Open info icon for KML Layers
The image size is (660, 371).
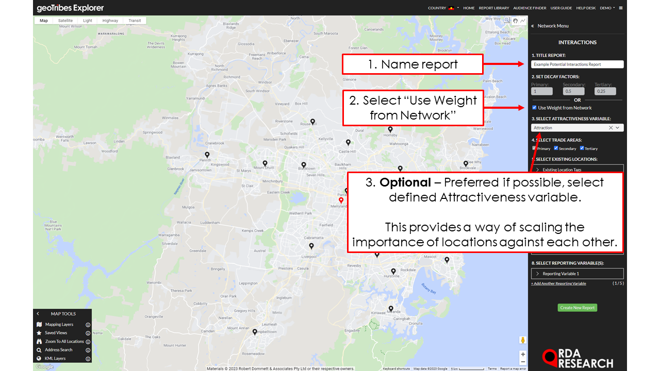[x=88, y=358]
